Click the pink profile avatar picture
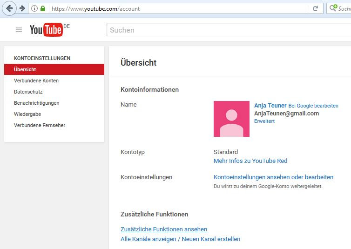This screenshot has width=351, height=249. click(231, 119)
